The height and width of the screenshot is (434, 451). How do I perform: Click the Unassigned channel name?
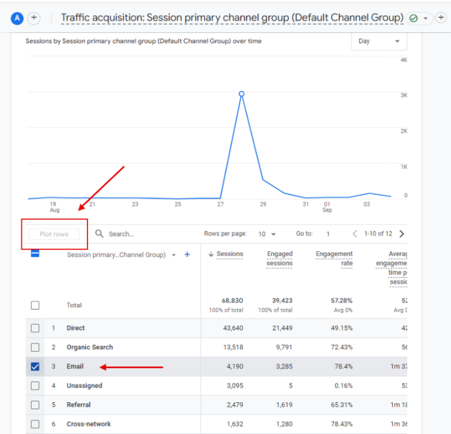pos(85,386)
